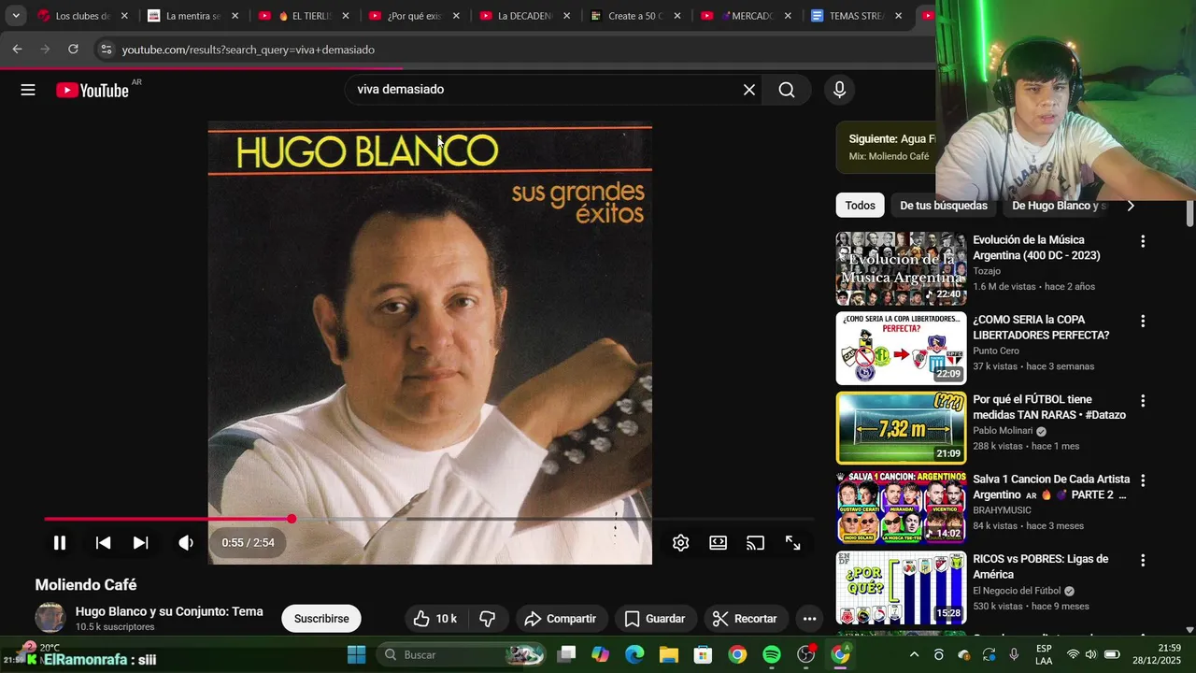Open options for COPA LIBERTADORES PERFECTA video

pyautogui.click(x=1142, y=321)
